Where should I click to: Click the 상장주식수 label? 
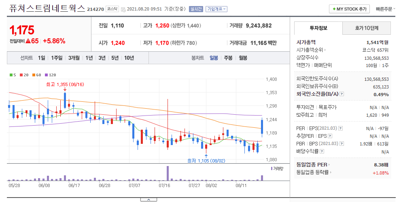coord(308,58)
